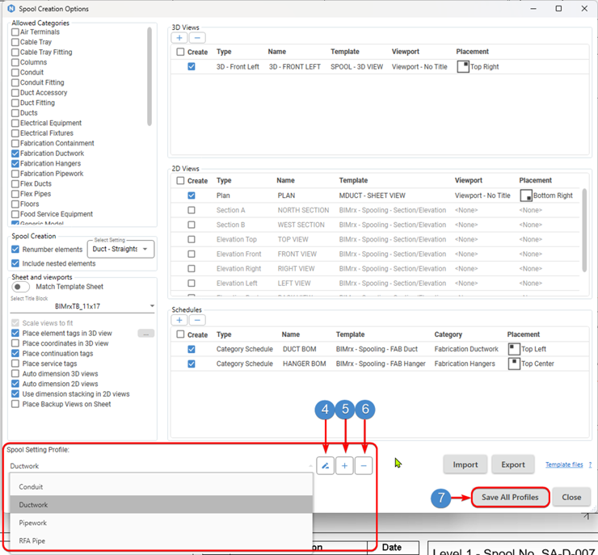This screenshot has height=555, width=598.
Task: Click Bottom Right placement icon for Plan view
Action: pyautogui.click(x=526, y=196)
